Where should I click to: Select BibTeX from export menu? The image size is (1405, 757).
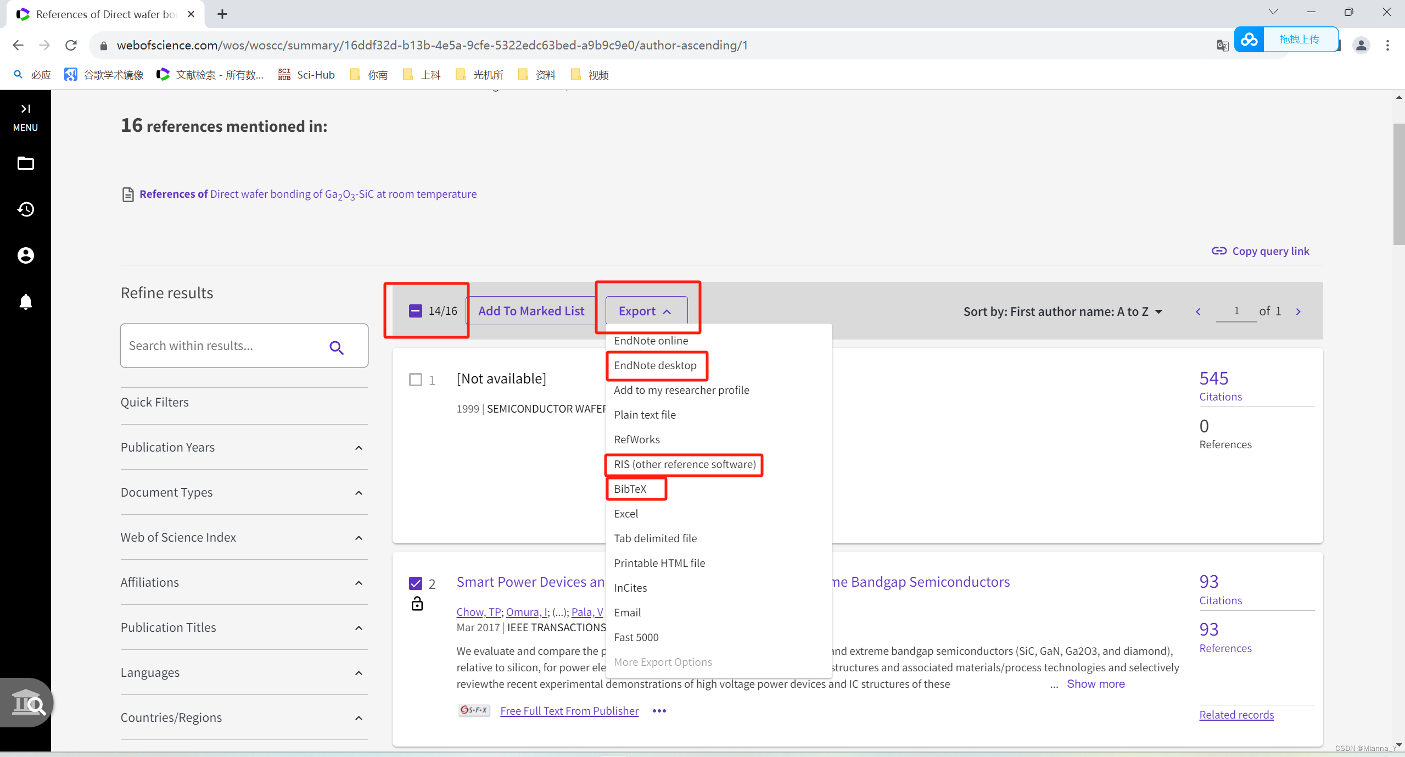(x=630, y=489)
